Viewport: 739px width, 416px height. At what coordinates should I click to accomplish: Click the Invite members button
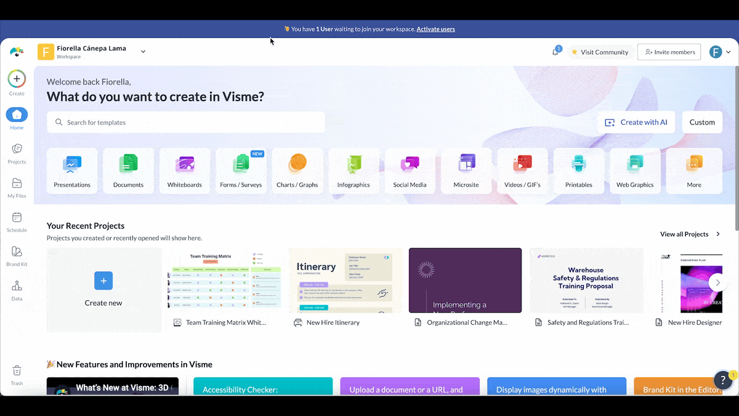pos(669,52)
